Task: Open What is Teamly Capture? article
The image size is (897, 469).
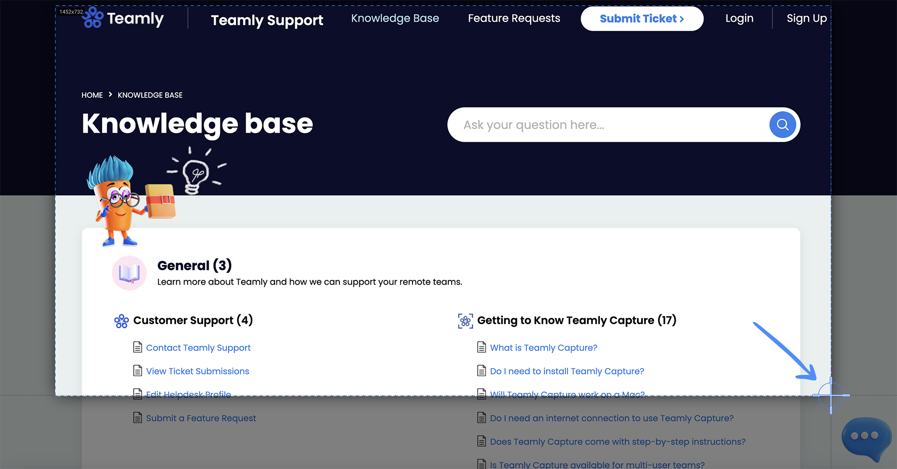Action: (543, 348)
